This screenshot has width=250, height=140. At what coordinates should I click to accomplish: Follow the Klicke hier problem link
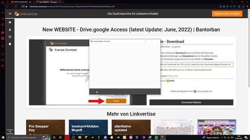coord(173,76)
